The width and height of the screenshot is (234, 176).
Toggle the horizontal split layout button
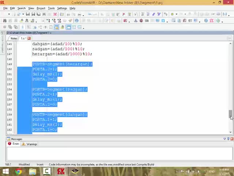(80, 27)
